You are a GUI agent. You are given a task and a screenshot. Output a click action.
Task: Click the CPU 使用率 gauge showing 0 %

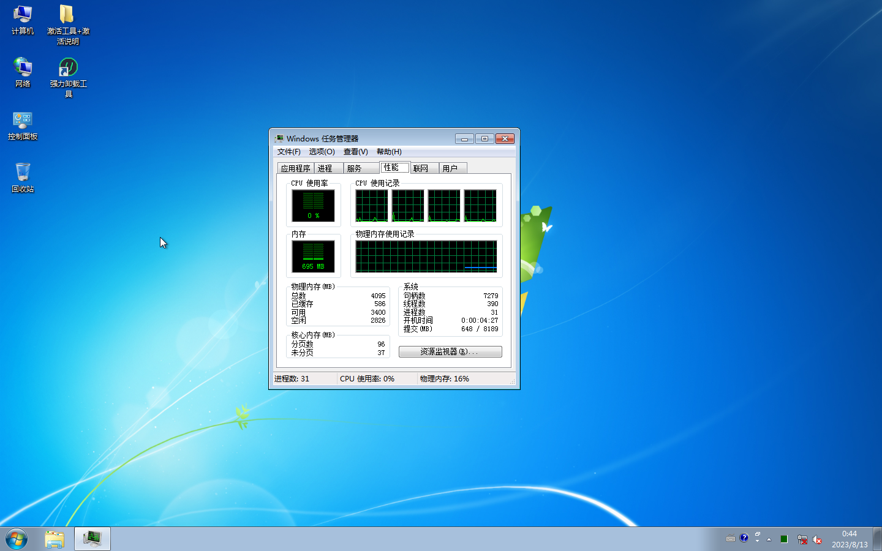click(313, 205)
